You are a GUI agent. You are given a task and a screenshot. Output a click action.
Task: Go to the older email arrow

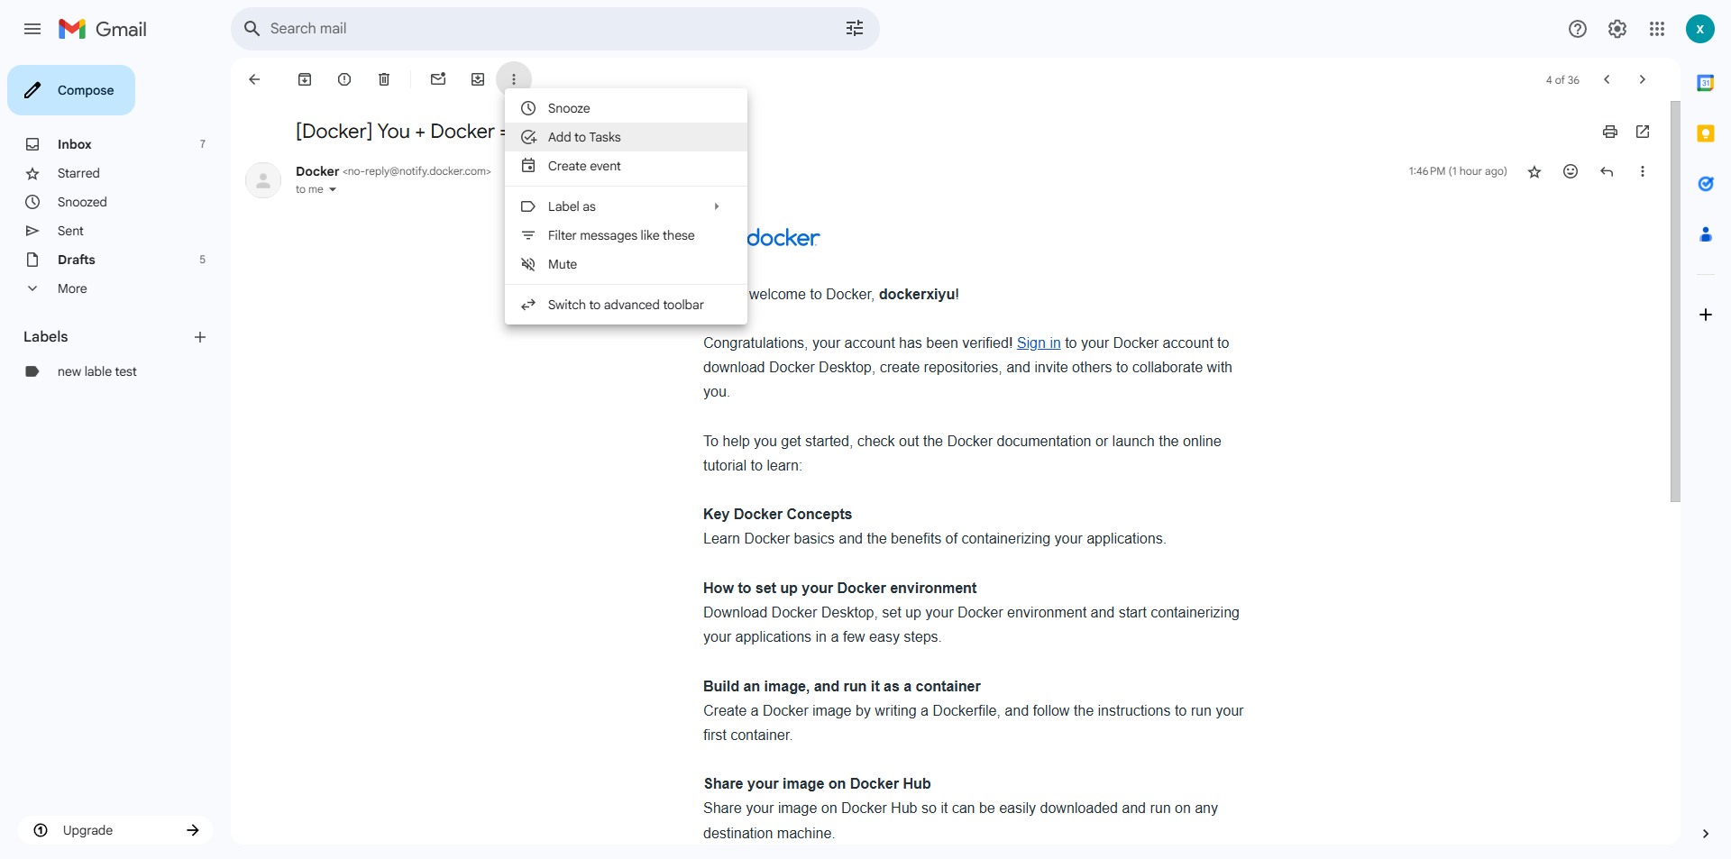[x=1643, y=79]
